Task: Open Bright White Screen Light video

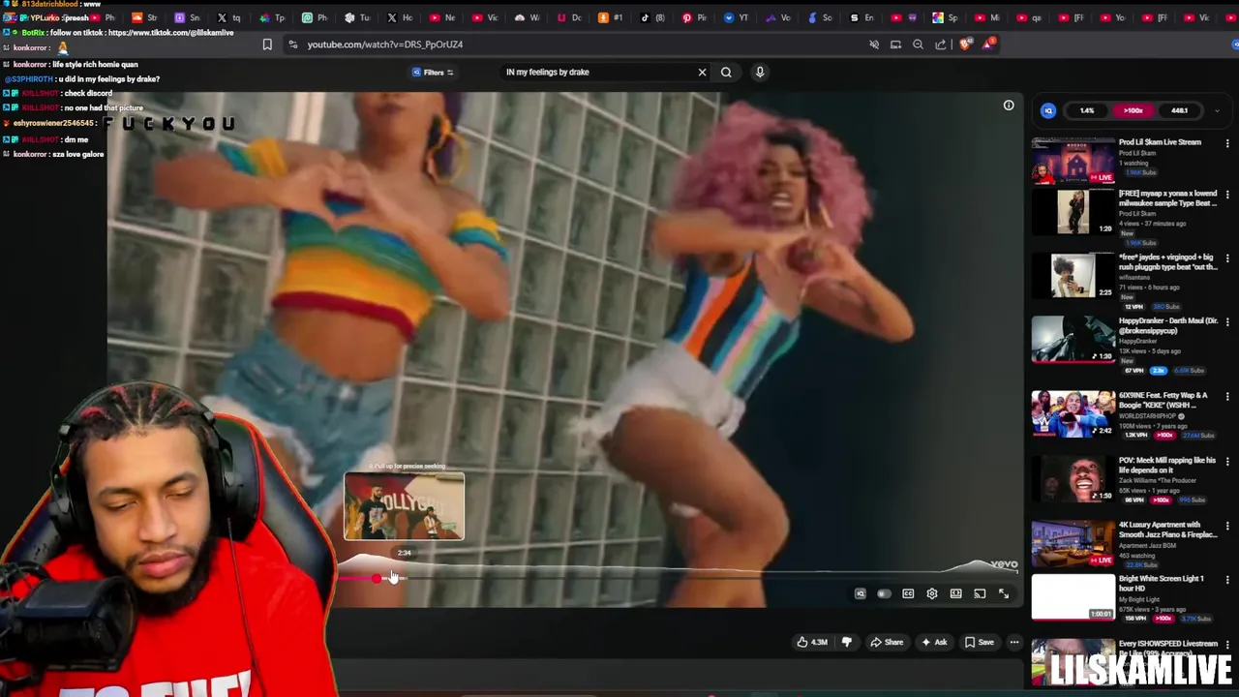Action: (x=1073, y=597)
